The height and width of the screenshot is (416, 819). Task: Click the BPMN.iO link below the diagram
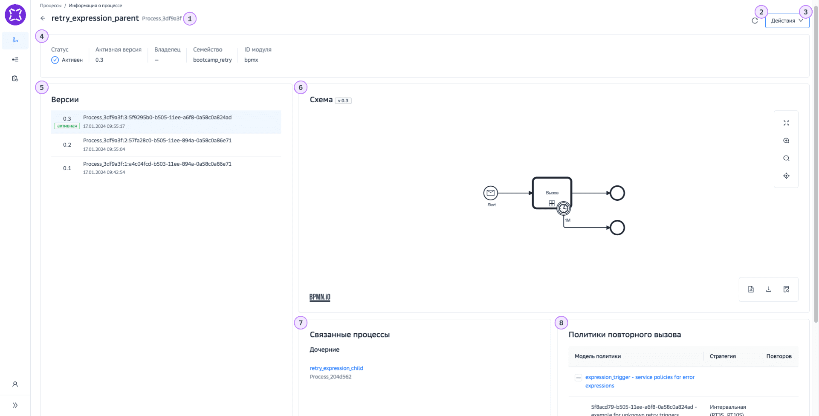(320, 297)
